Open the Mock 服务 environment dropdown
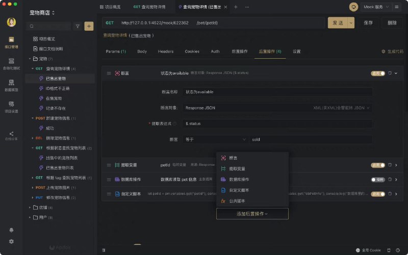The image size is (408, 255). point(377,7)
